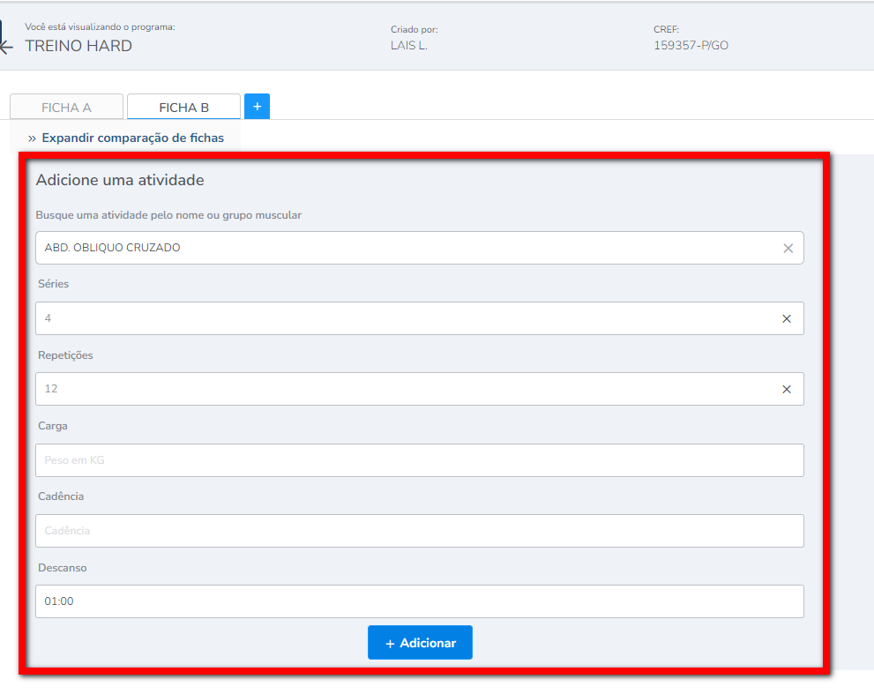This screenshot has width=874, height=694.
Task: Add a new ficha with the plus icon
Action: pos(257,106)
